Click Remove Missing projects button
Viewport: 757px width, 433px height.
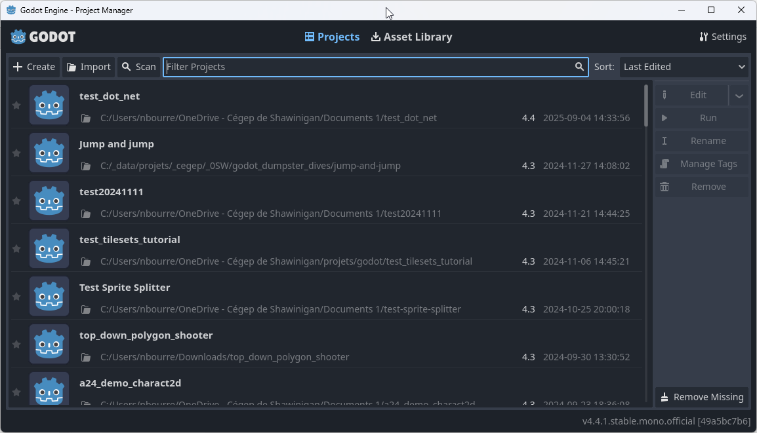pyautogui.click(x=701, y=397)
